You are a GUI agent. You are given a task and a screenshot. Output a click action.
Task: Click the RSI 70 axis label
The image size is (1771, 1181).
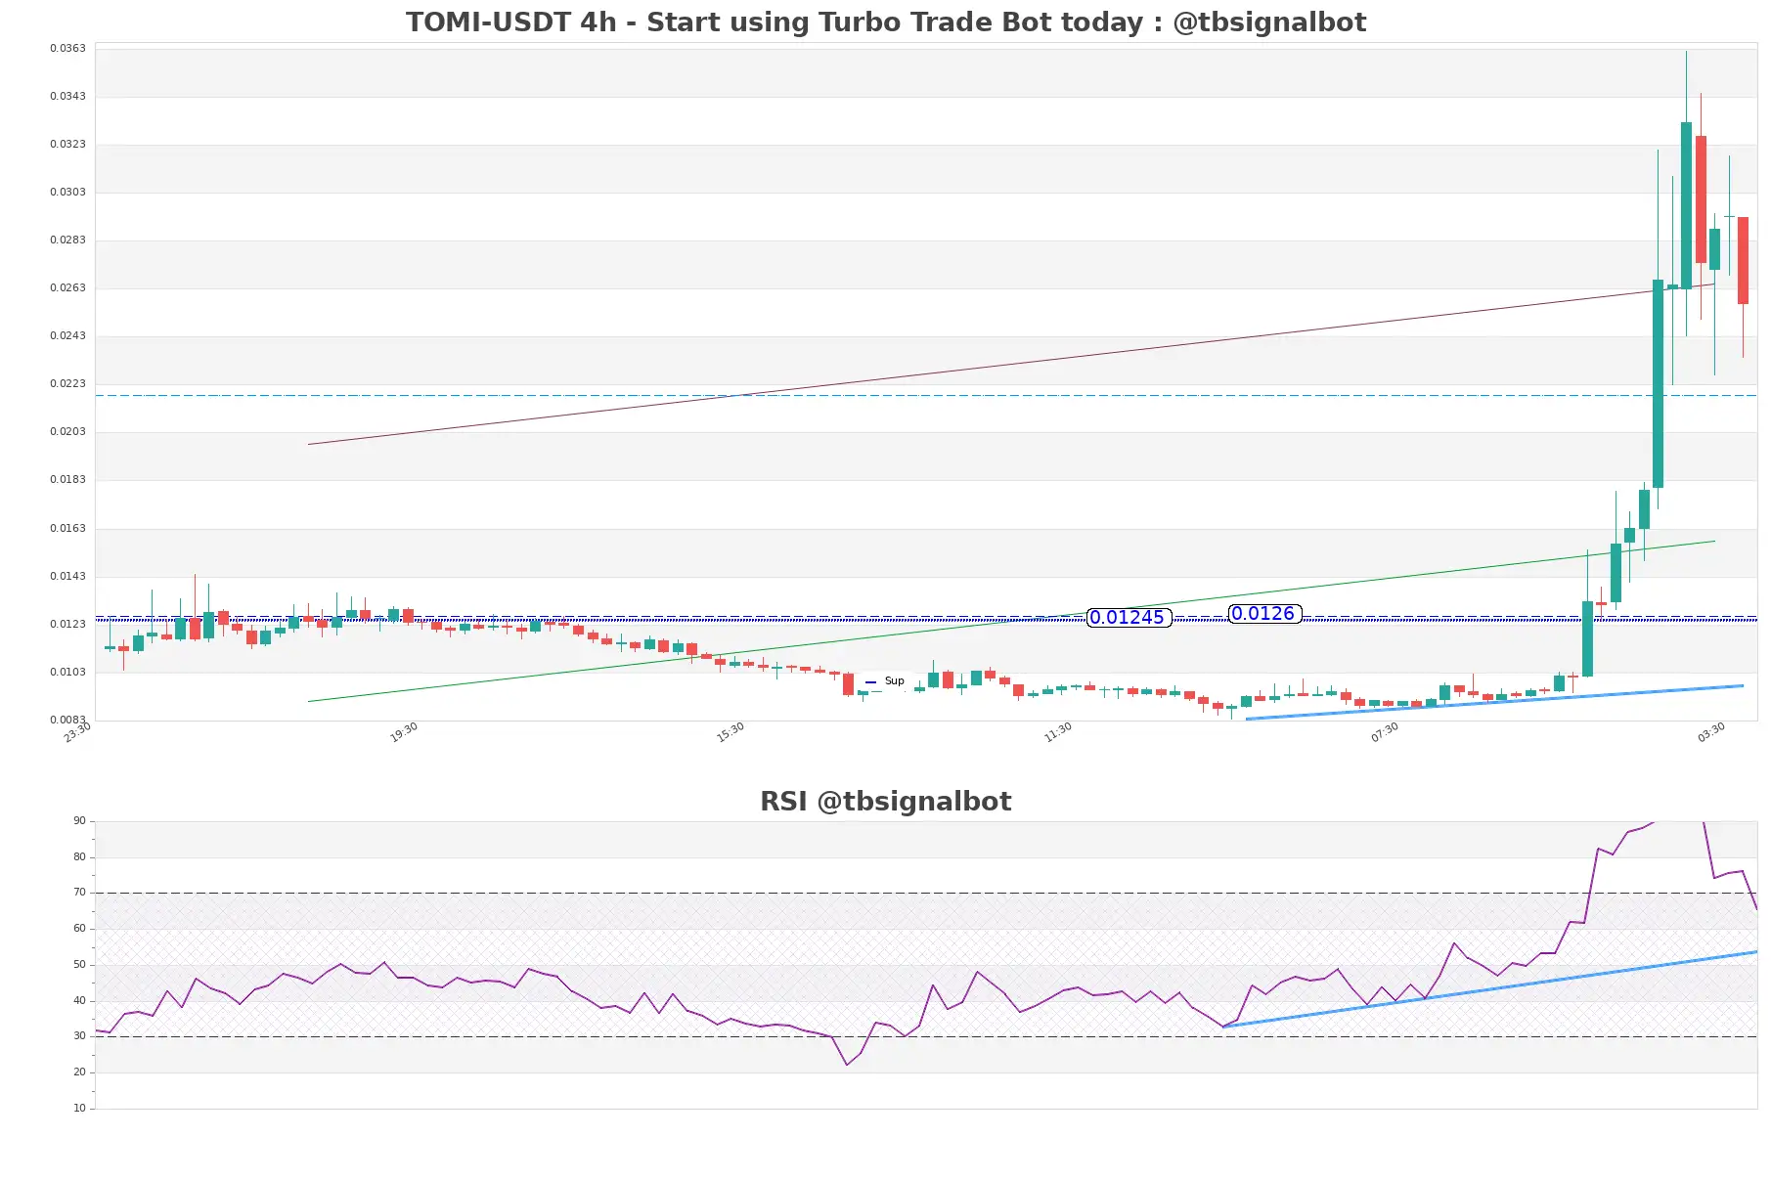coord(79,892)
